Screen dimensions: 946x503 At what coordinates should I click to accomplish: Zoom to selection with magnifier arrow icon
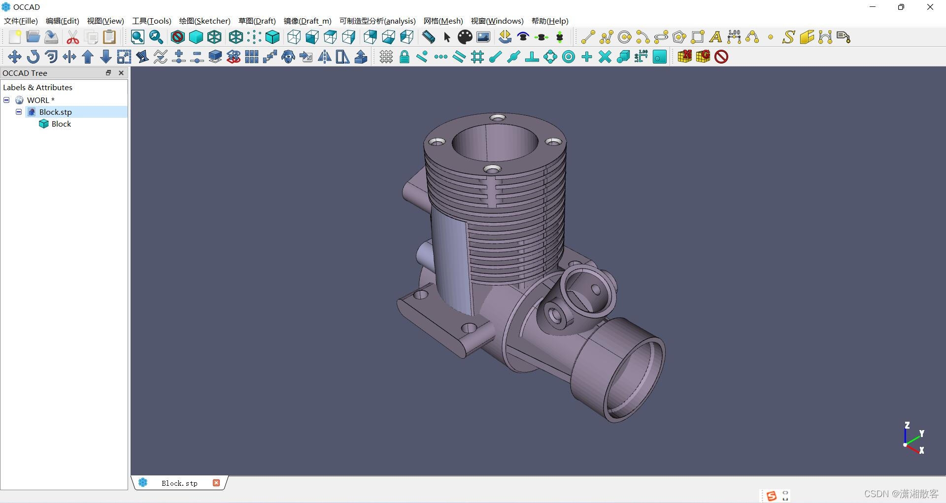click(156, 37)
